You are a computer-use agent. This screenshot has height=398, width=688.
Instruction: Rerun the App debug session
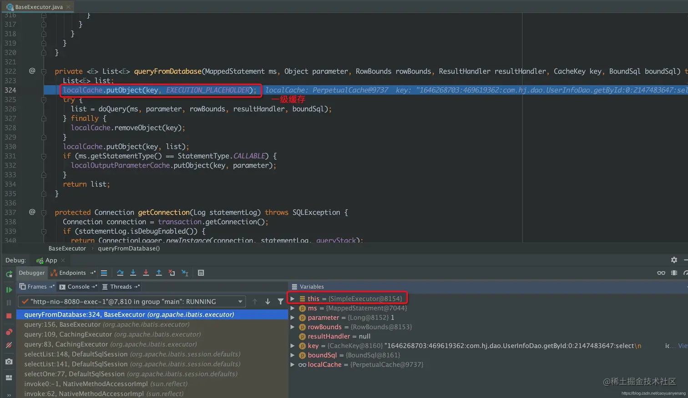pos(9,274)
